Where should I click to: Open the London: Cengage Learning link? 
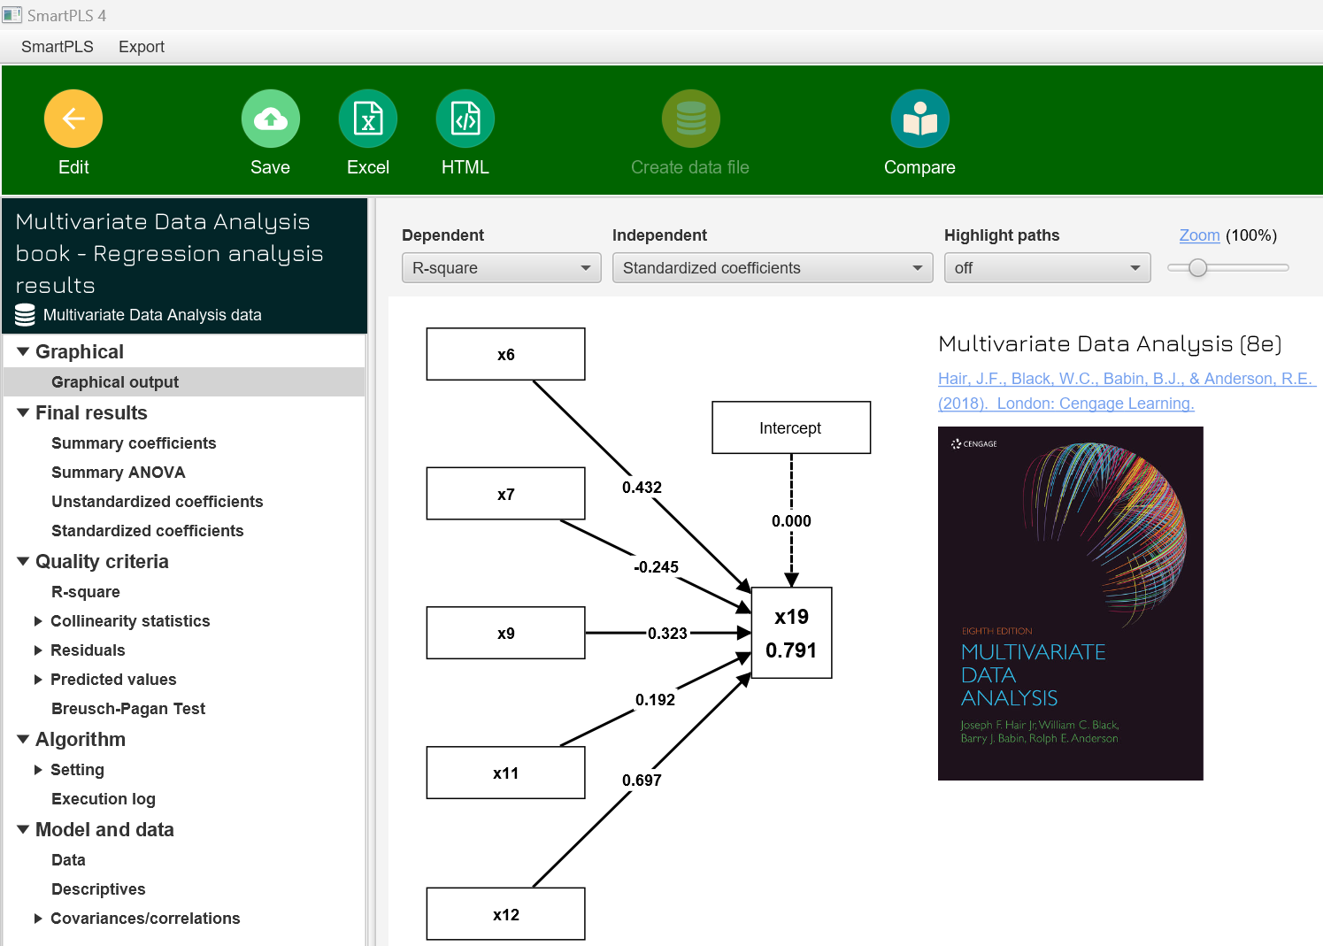pos(1096,404)
